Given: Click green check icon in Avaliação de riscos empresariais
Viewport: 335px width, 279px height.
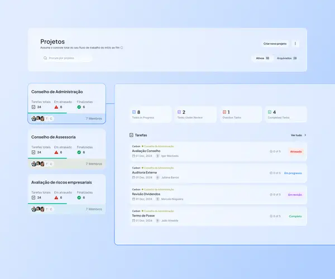Looking at the screenshot, I should coord(79,198).
